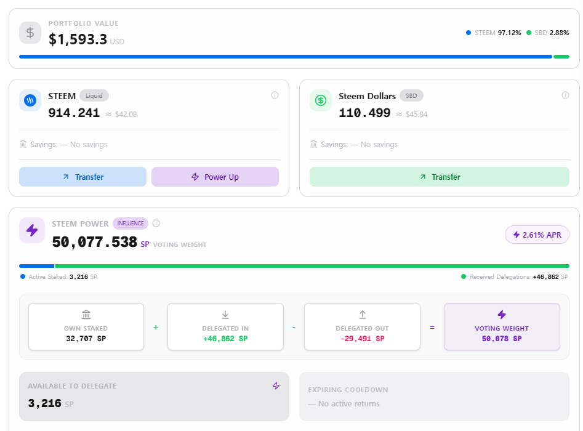Open the Steem Dollars card info icon
This screenshot has width=583, height=431.
(x=565, y=95)
